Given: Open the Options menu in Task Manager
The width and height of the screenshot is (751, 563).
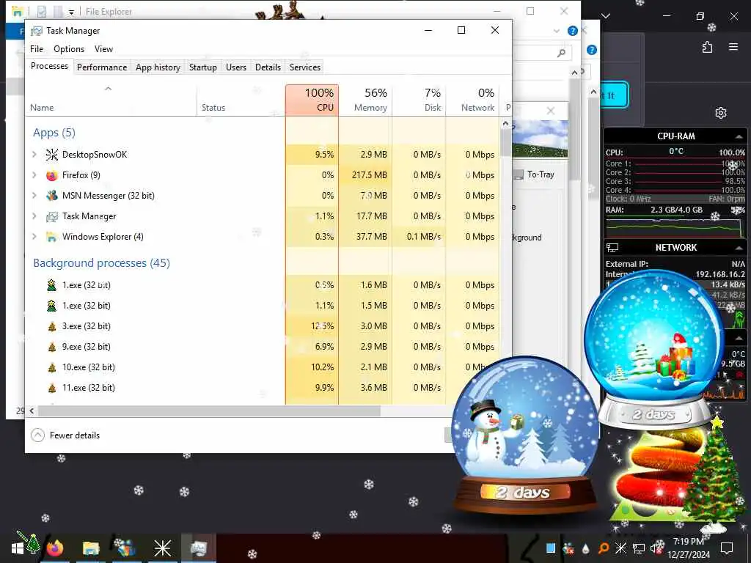Looking at the screenshot, I should coord(69,49).
